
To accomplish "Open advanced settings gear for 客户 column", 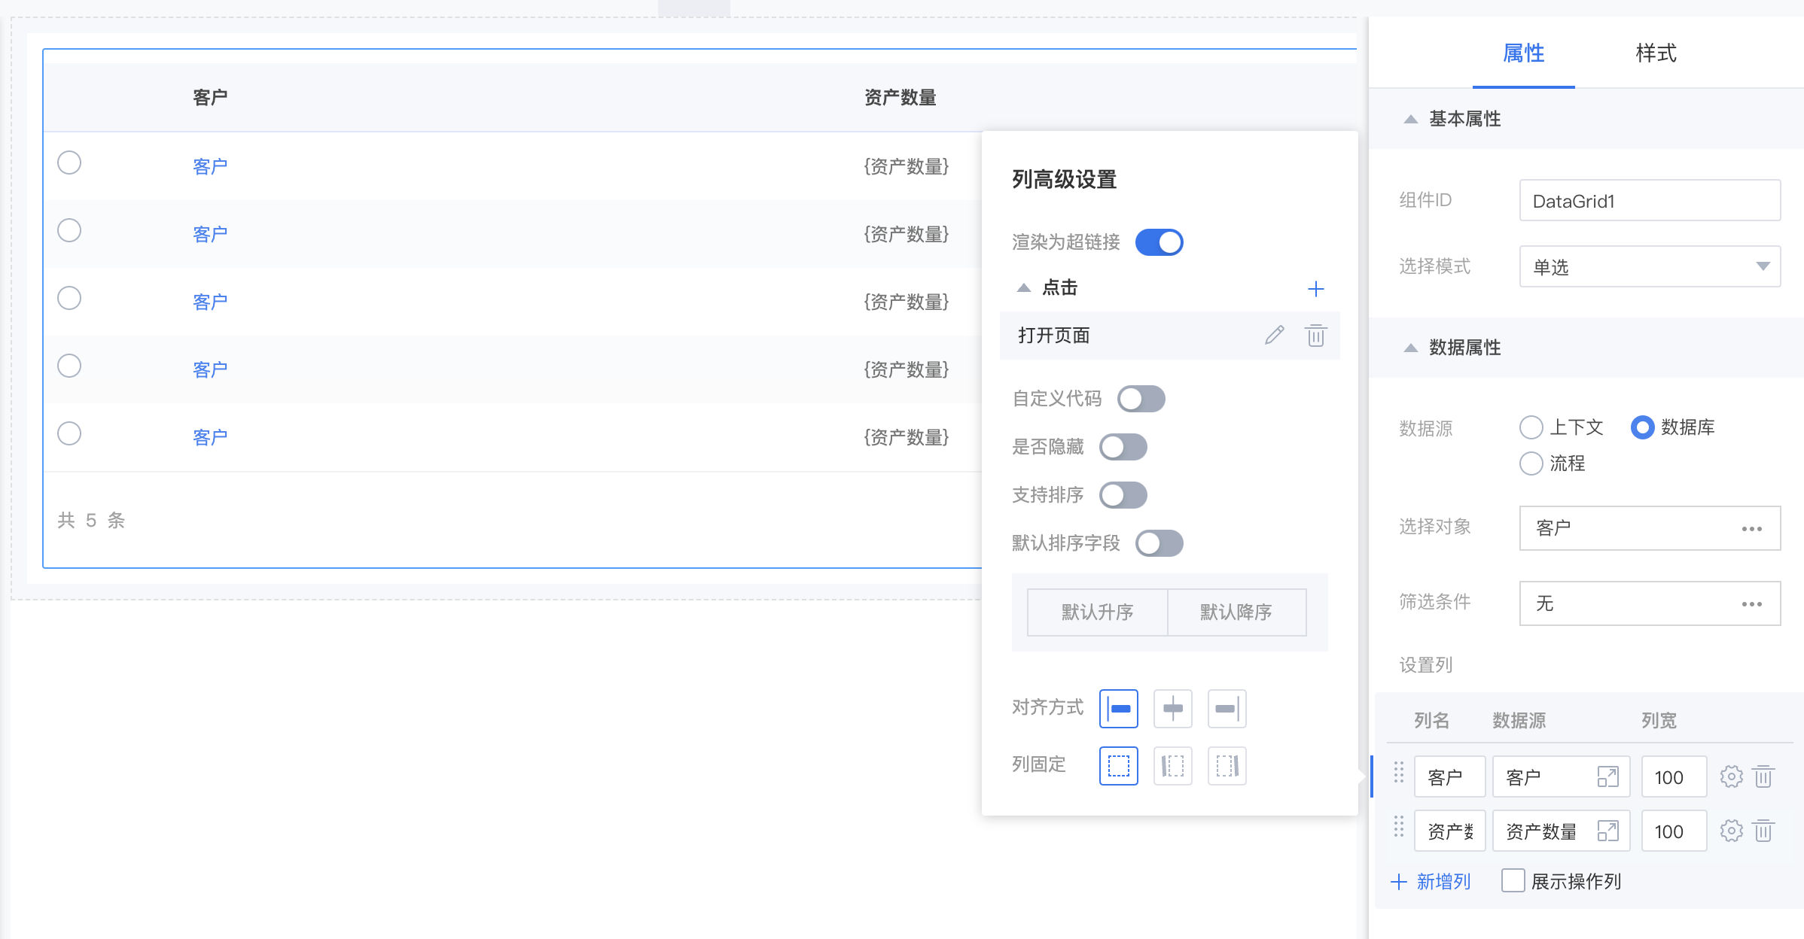I will coord(1731,776).
